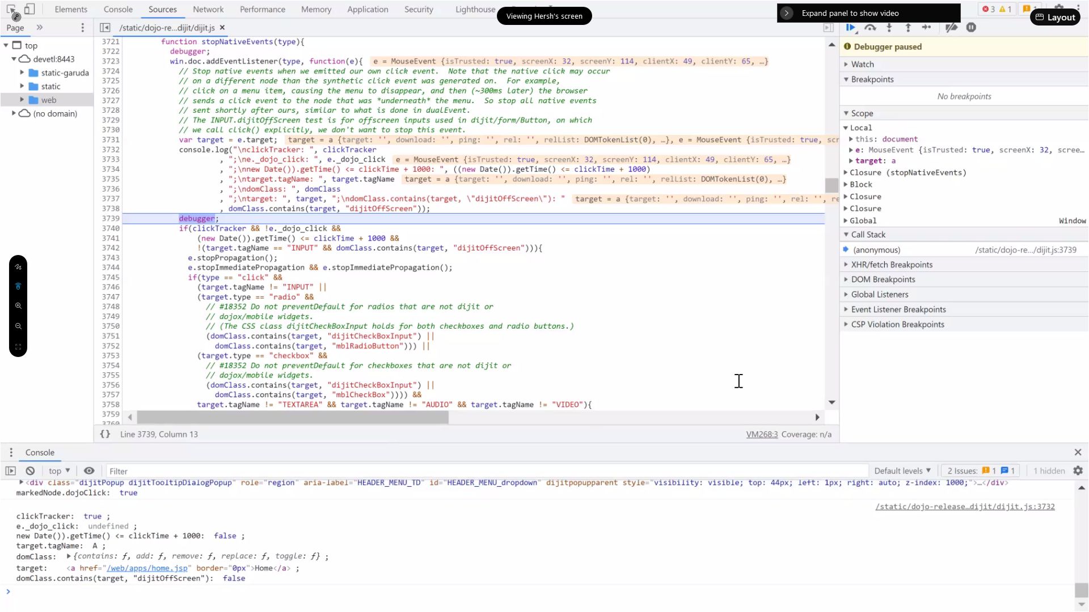
Task: Toggle pause on exceptions button
Action: [x=971, y=28]
